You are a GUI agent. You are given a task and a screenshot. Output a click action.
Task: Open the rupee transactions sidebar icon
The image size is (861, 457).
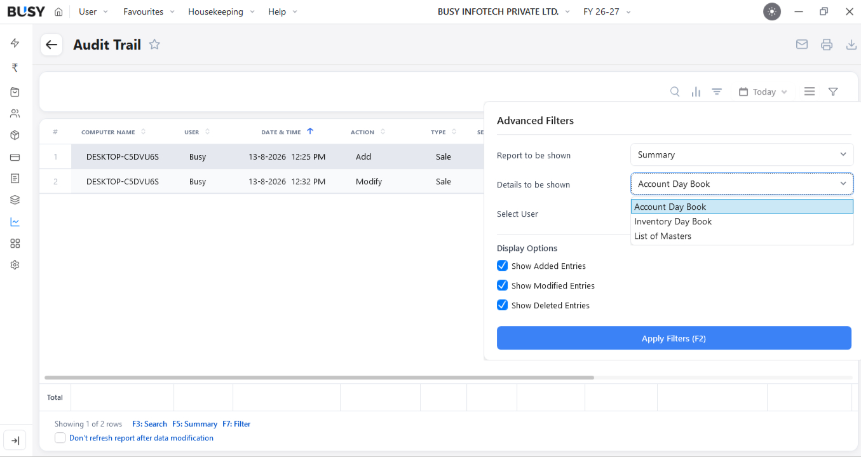click(x=15, y=67)
